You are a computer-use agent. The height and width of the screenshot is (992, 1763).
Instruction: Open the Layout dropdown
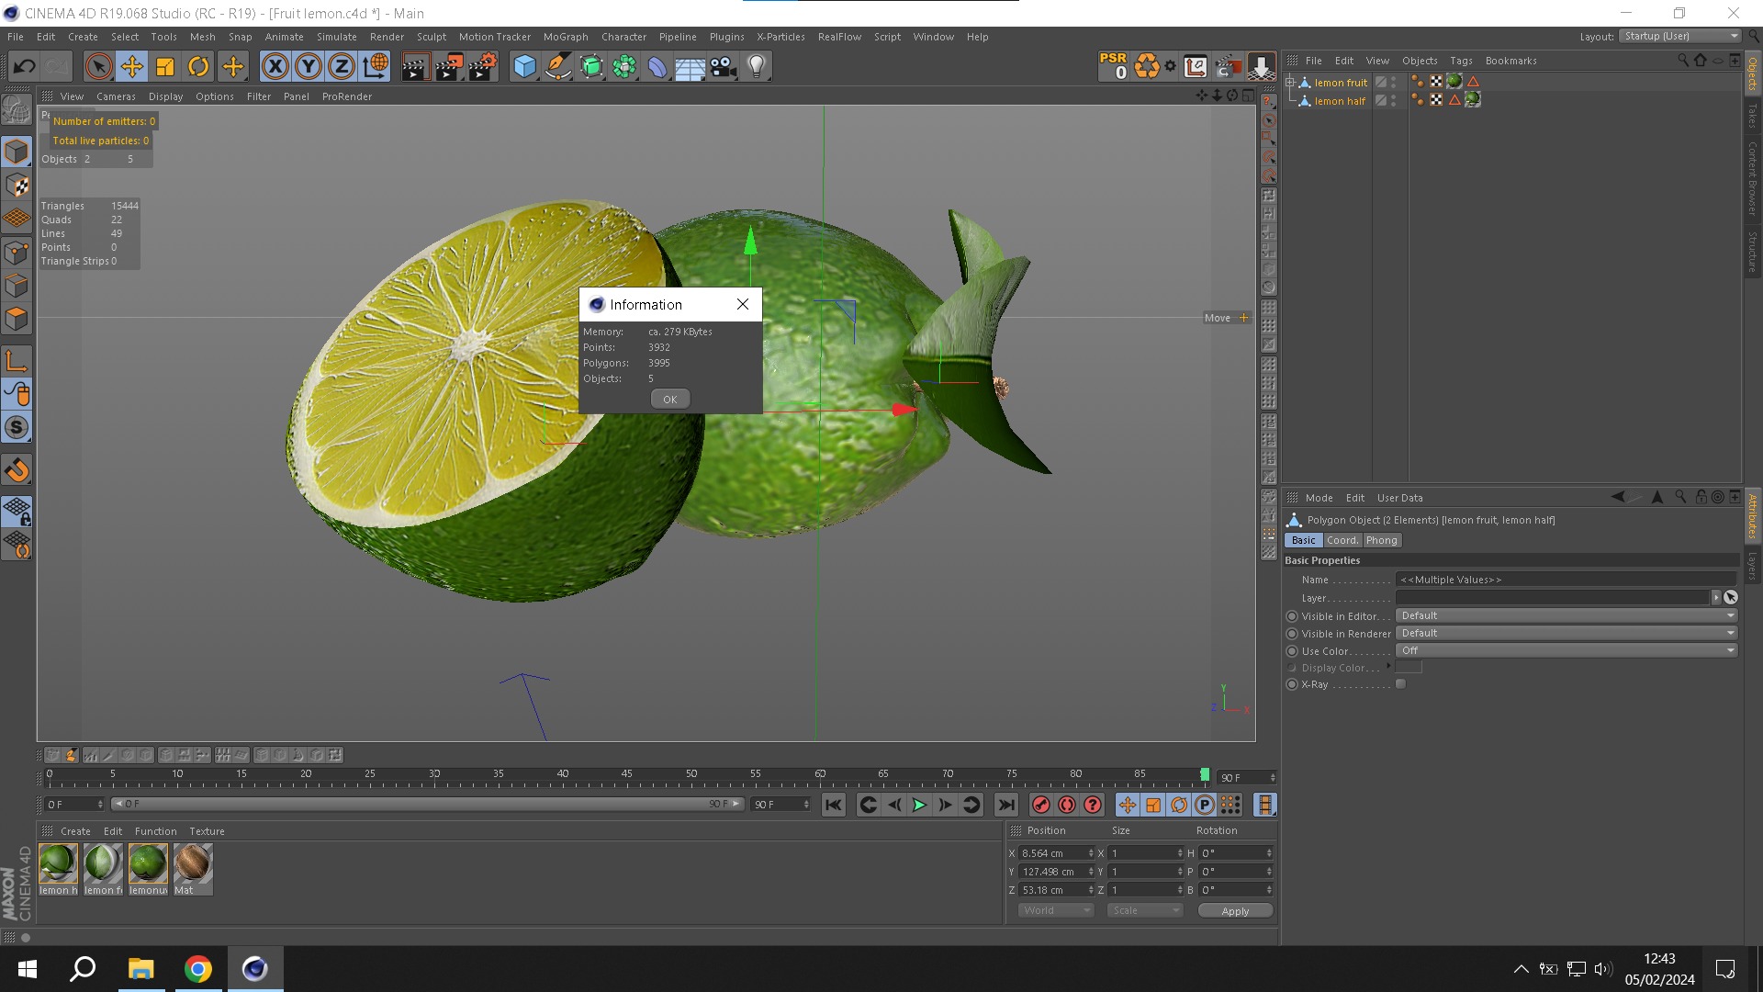click(1679, 36)
